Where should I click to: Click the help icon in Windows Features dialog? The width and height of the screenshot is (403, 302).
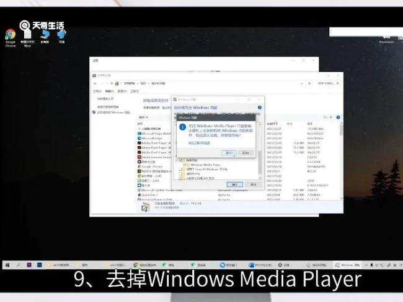point(260,108)
